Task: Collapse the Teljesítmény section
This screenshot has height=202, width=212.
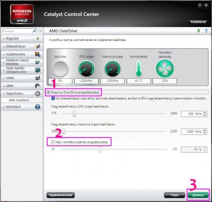Action: point(4,94)
